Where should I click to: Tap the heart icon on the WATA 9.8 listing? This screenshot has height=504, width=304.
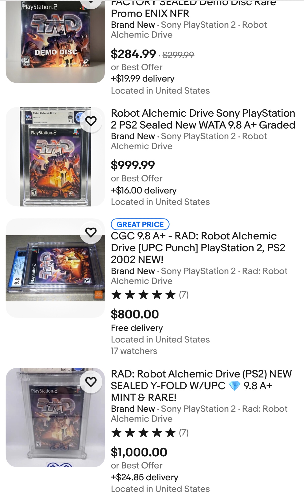coord(91,121)
